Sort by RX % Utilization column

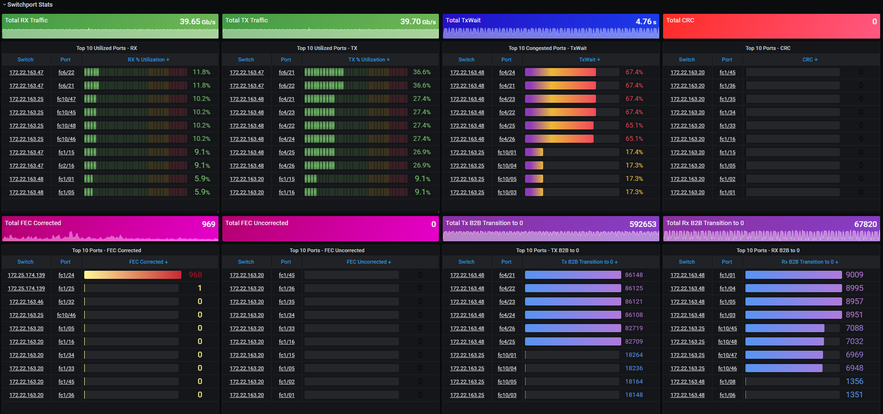click(149, 59)
